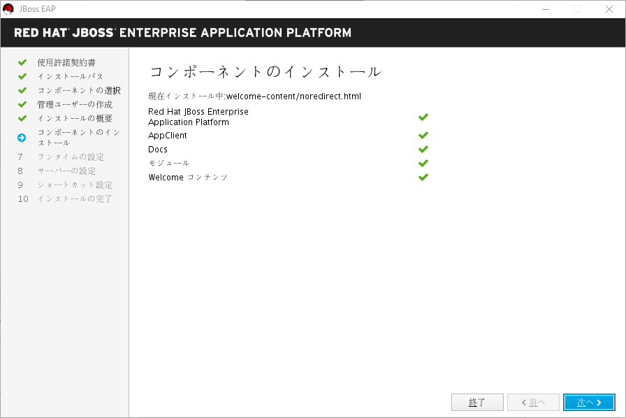The image size is (626, 418).
Task: Click the green checkmark beside 使用許諾契約書
Action: click(22, 62)
